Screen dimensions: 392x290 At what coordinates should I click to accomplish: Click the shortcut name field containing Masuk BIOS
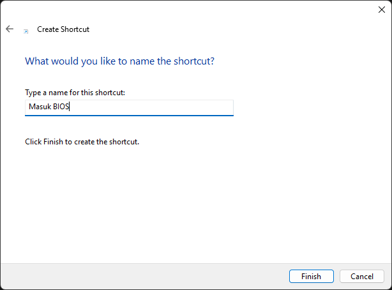coord(129,108)
